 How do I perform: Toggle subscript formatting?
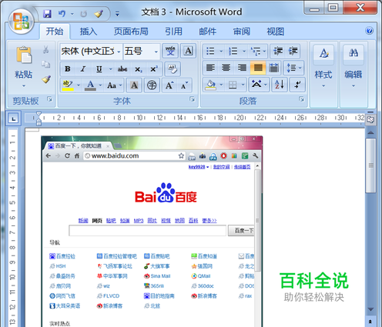138,69
